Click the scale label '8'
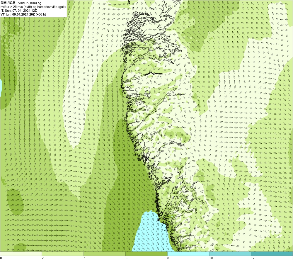This screenshot has width=293, height=260. [168, 258]
